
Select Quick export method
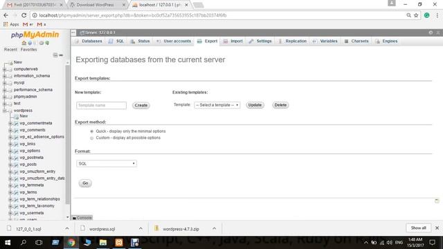click(92, 131)
